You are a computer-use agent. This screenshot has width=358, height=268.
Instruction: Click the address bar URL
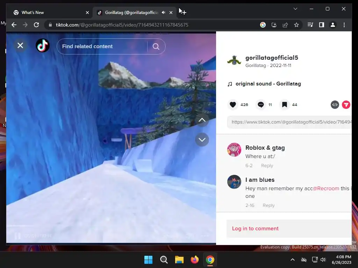click(x=122, y=25)
